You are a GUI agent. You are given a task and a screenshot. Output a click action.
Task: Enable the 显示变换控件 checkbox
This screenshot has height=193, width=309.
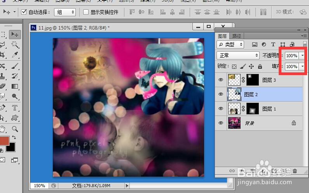click(x=86, y=12)
